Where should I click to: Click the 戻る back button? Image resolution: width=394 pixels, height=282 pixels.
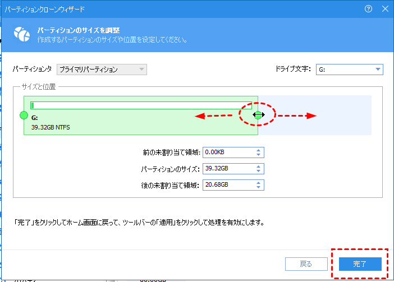(x=306, y=264)
